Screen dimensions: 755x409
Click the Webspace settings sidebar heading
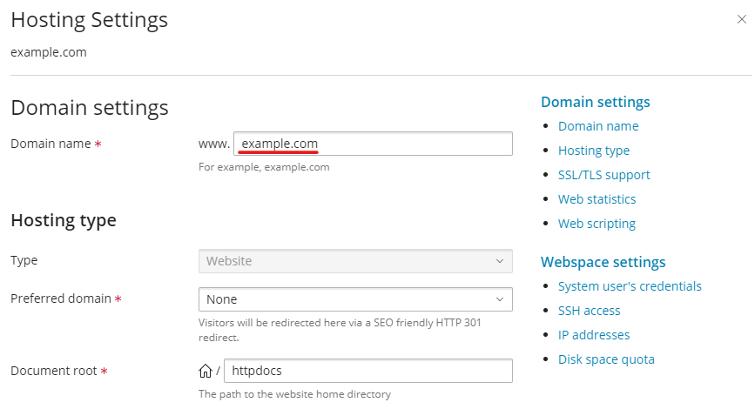tap(603, 262)
